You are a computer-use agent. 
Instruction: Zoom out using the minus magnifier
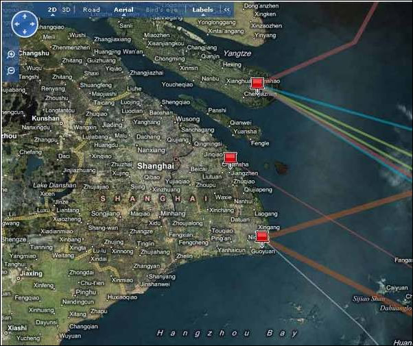pos(11,71)
